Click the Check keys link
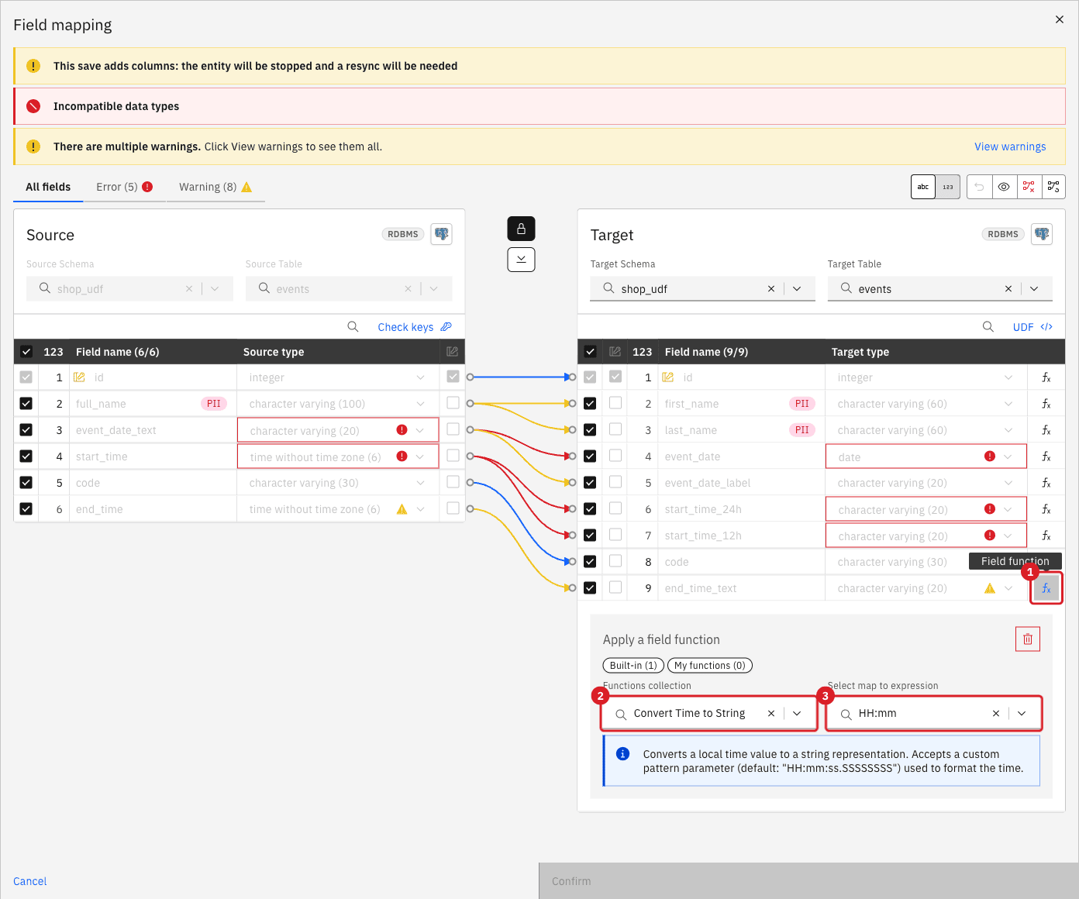 pos(415,327)
